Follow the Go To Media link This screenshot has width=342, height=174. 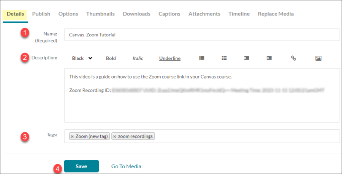click(126, 166)
